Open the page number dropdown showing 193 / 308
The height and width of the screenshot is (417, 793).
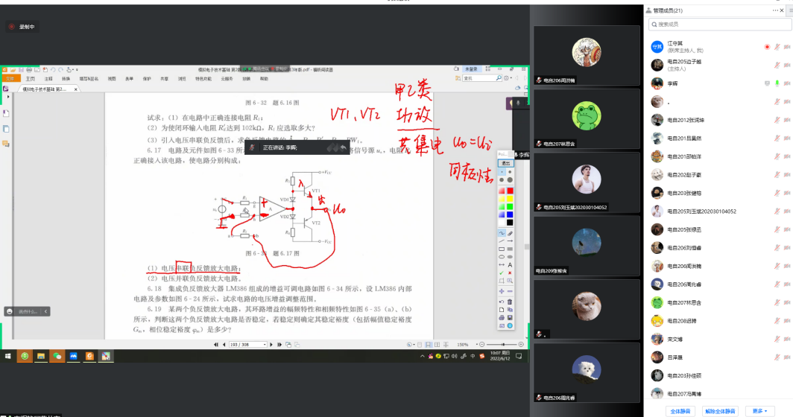pyautogui.click(x=247, y=345)
